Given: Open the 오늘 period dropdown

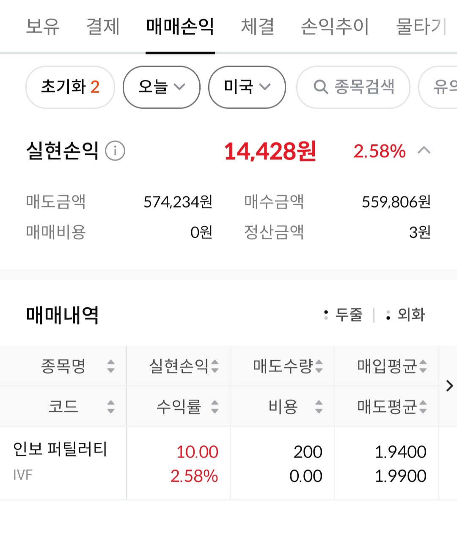Looking at the screenshot, I should click(161, 87).
